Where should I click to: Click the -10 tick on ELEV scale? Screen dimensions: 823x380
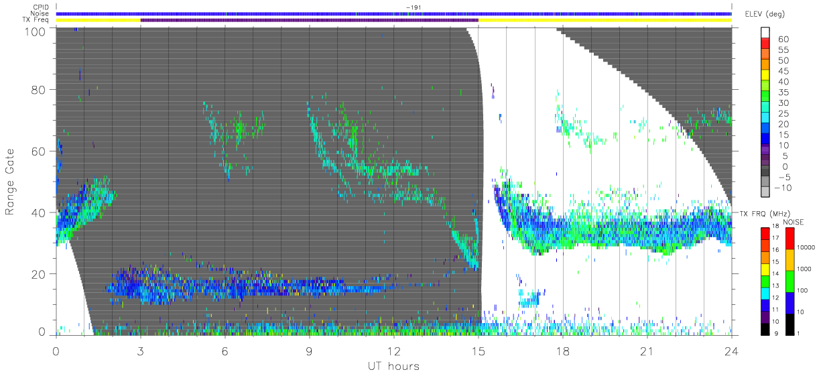[783, 188]
